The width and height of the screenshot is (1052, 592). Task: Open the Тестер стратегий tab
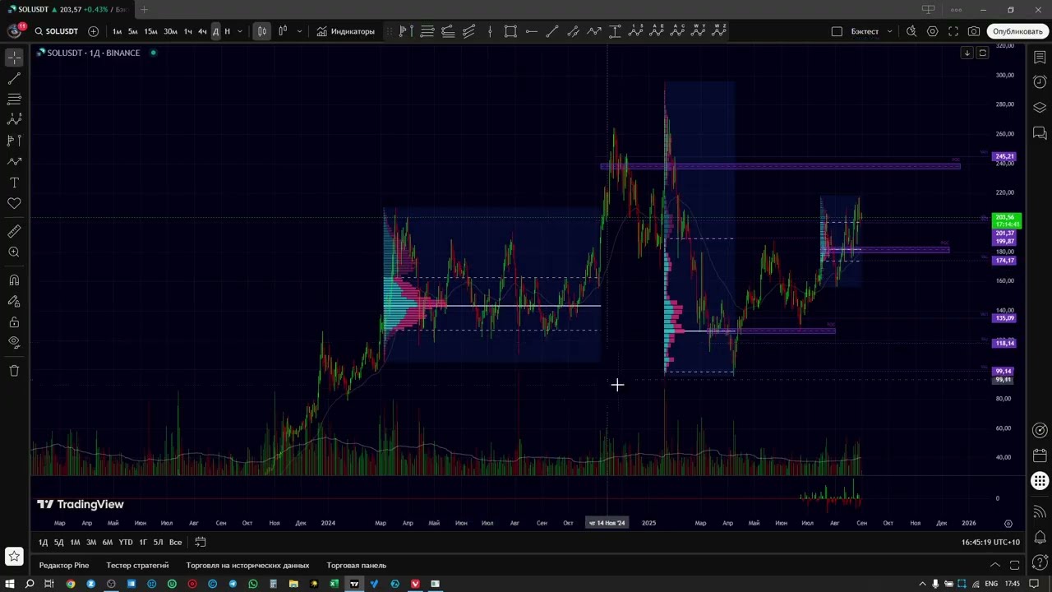pos(137,565)
